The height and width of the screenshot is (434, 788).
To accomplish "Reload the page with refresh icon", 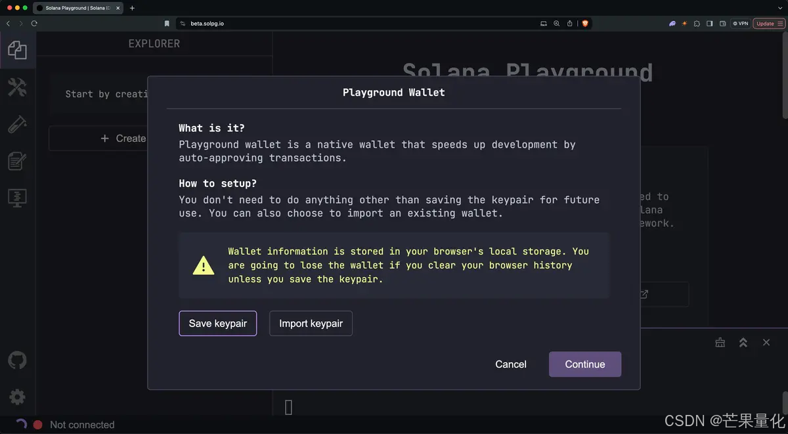I will [34, 23].
